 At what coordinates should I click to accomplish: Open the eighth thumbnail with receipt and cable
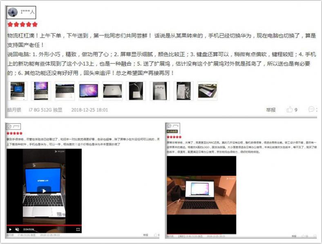point(183,91)
